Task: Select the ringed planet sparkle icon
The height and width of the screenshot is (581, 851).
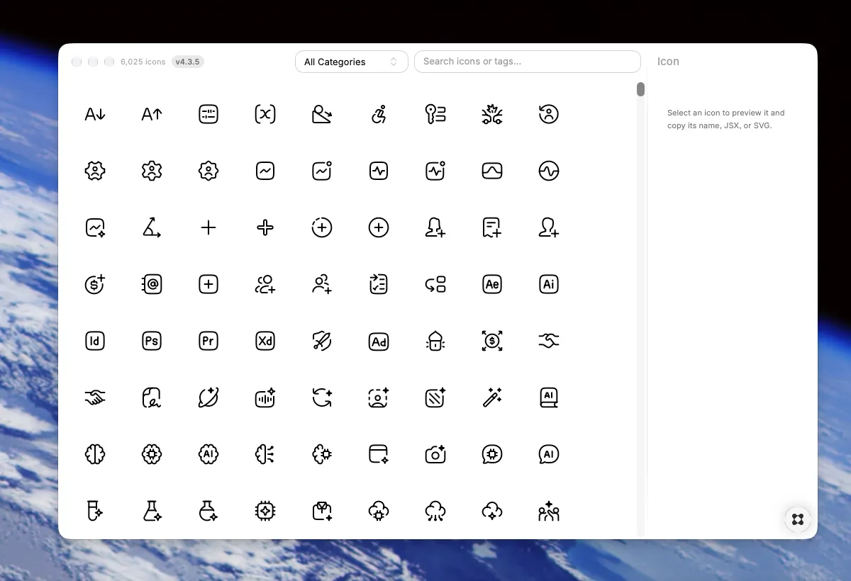Action: [208, 397]
